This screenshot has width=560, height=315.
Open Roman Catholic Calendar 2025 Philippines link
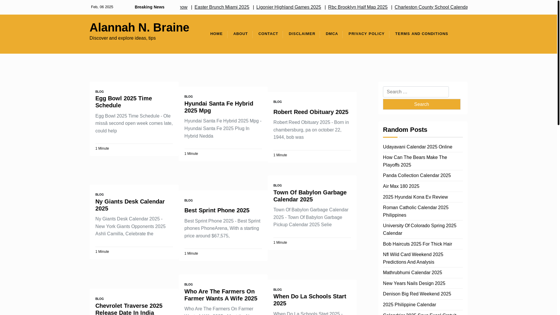coord(415,211)
